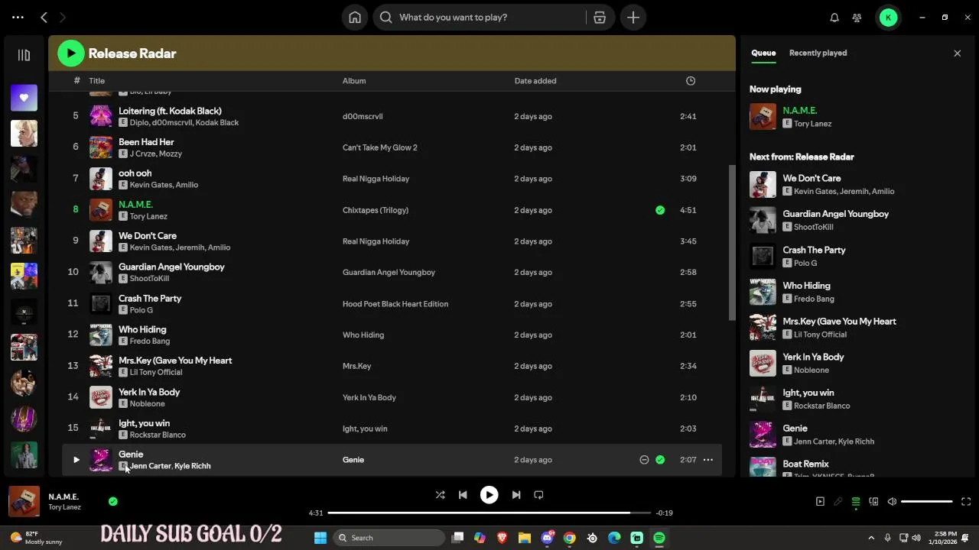Seek on the playback progress bar
979x550 pixels.
click(489, 513)
